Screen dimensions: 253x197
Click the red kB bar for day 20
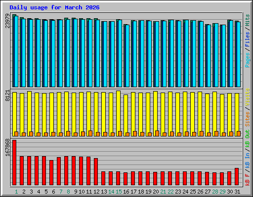pos(155,178)
